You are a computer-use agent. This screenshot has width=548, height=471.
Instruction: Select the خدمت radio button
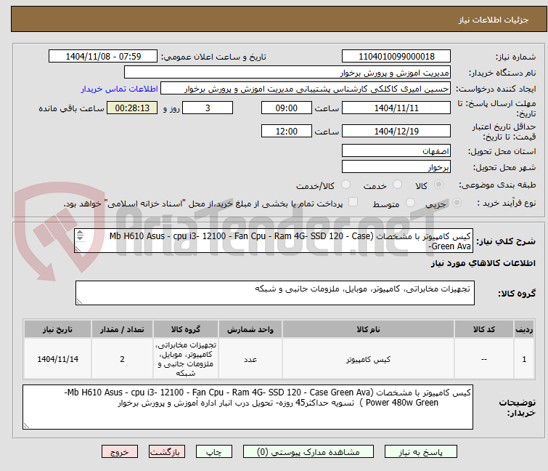pyautogui.click(x=397, y=185)
